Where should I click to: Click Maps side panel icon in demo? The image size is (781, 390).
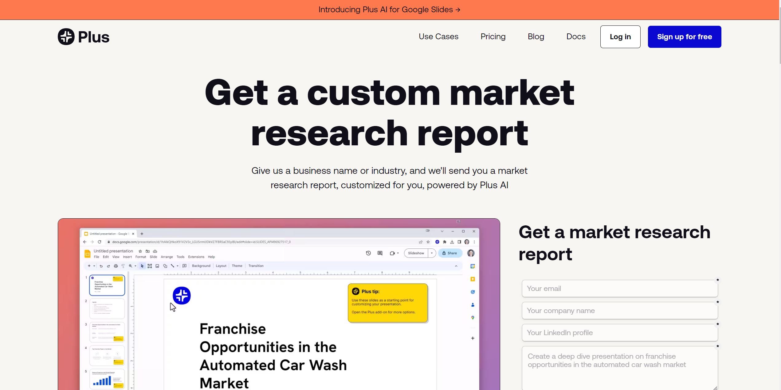[x=473, y=318]
